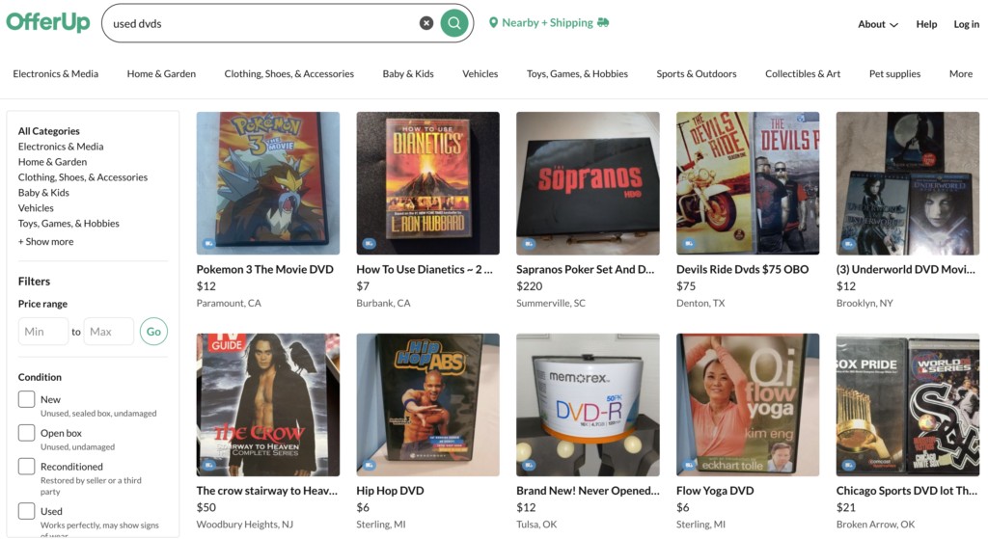Viewport: 988px width, 539px height.
Task: Click shipping badge on Sopranos listing image
Action: [529, 243]
